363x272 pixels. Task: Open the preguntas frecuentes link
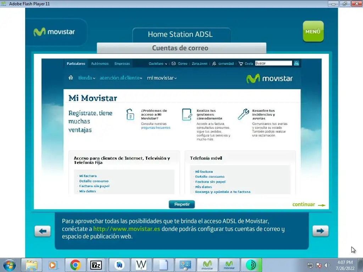(156, 127)
